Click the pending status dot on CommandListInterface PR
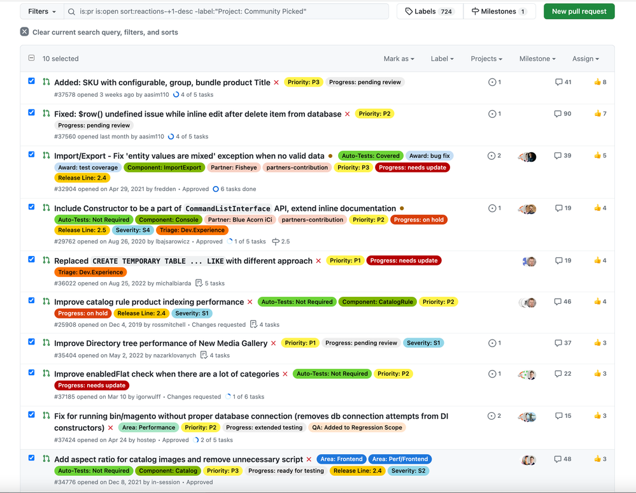Image resolution: width=636 pixels, height=493 pixels. click(402, 208)
